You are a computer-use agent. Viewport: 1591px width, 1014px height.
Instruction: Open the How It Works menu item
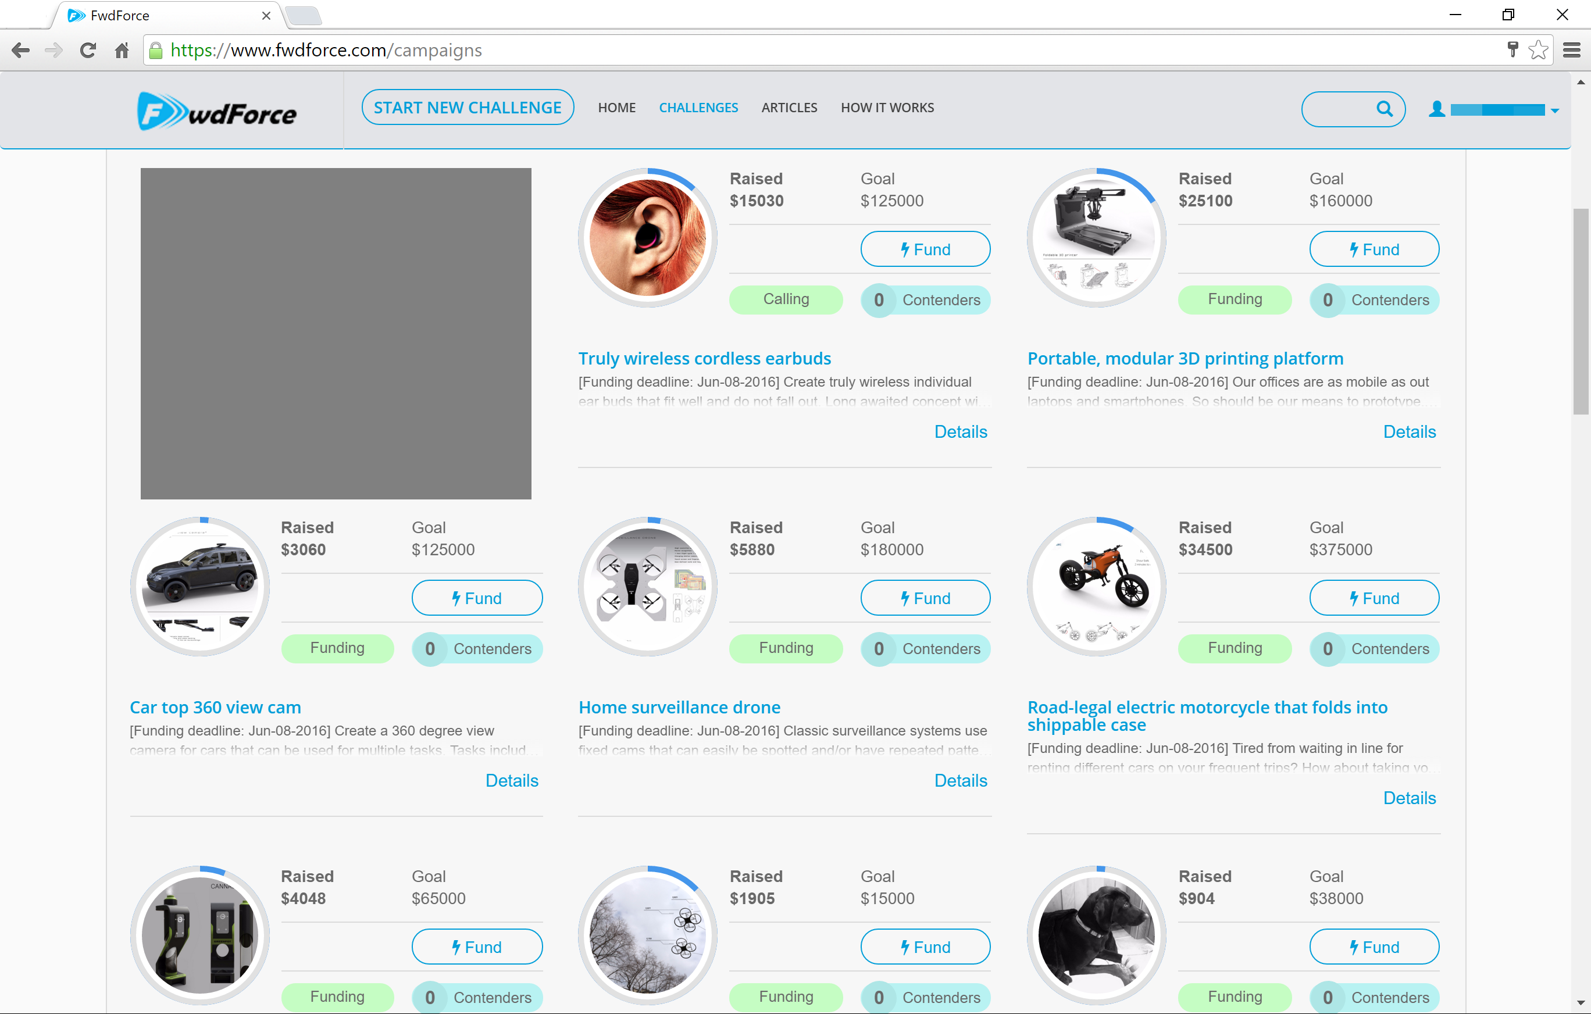(887, 108)
